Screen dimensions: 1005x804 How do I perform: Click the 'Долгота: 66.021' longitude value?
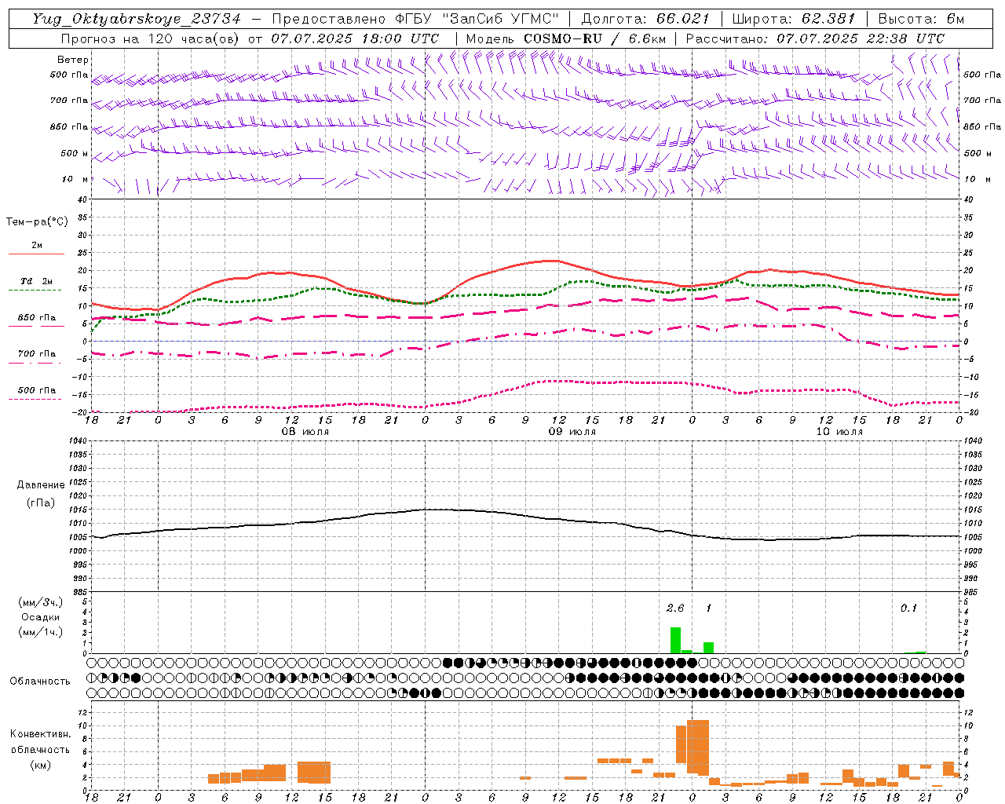645,19
